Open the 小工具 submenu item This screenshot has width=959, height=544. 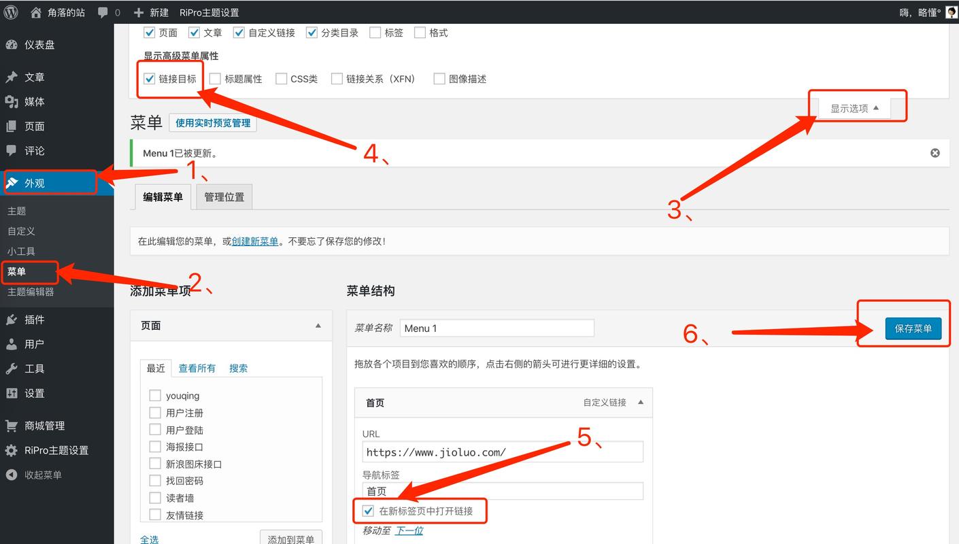pos(21,251)
